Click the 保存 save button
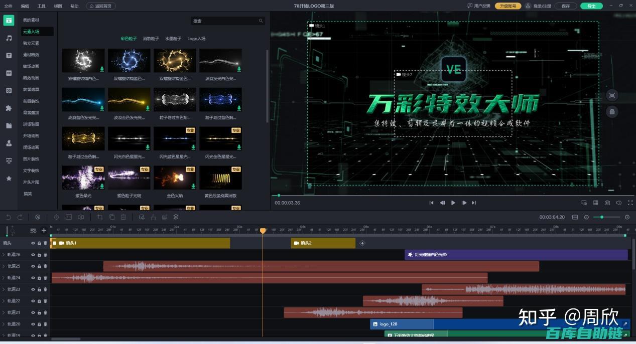 click(566, 6)
